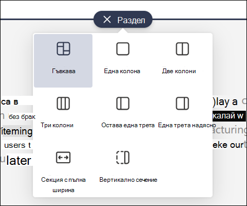Select the Три колони layout icon
Viewport: 247px width, 206px height.
[63, 104]
